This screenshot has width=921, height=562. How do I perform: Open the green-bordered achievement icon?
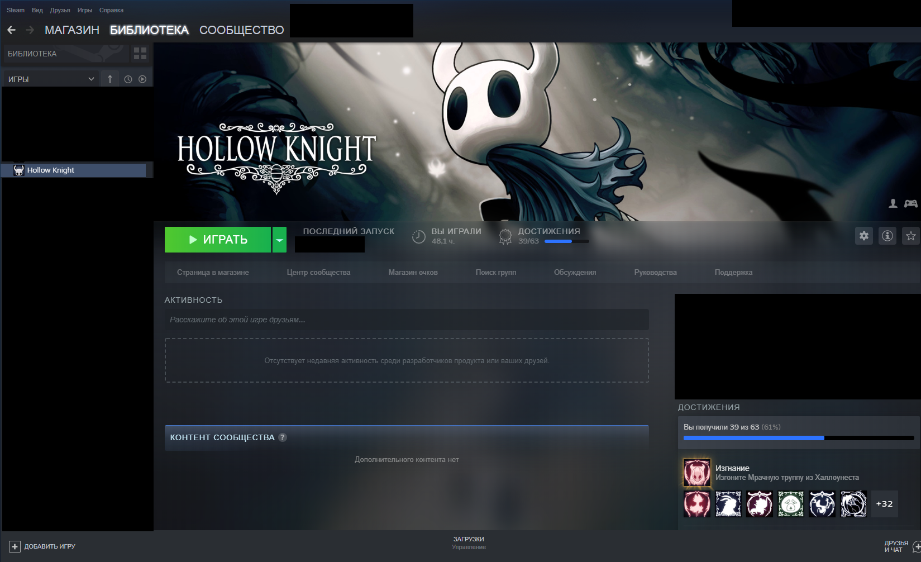[x=791, y=504]
